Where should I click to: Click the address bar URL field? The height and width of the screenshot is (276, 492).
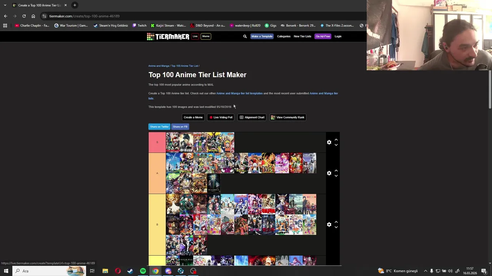pos(204,16)
